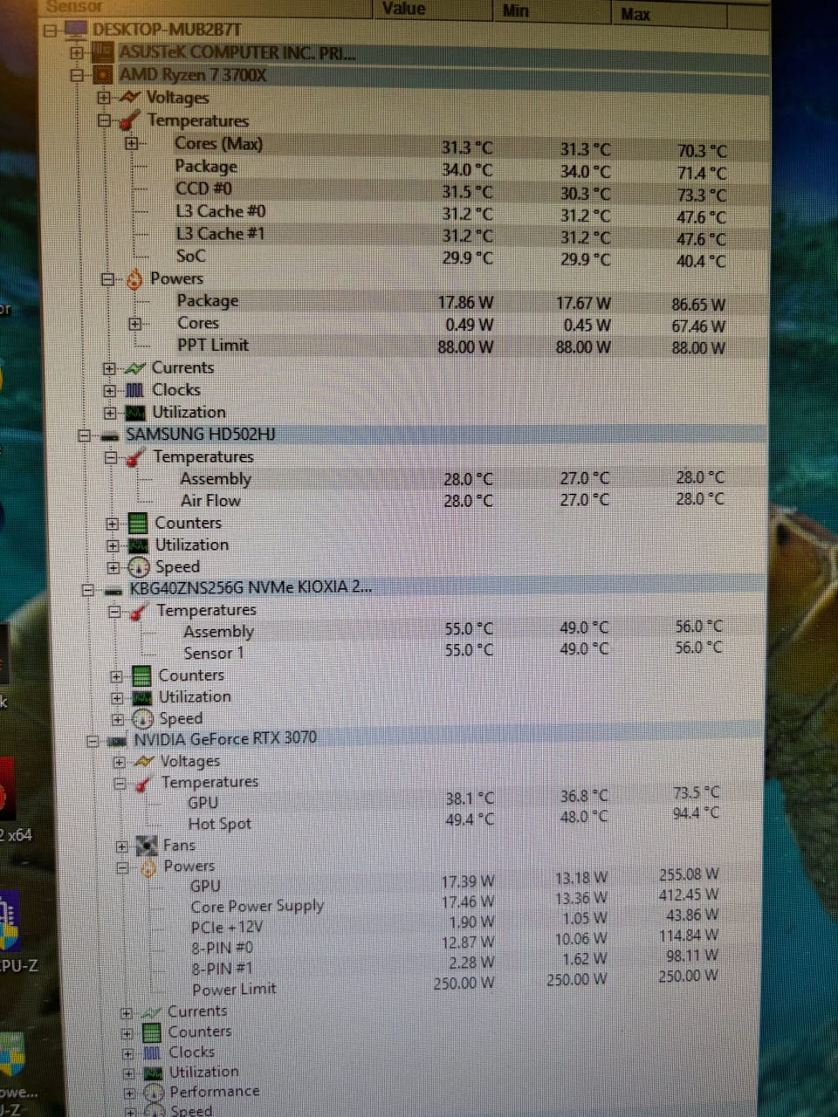Collapse the DESKTOP-MUB2B7T root node

point(51,31)
